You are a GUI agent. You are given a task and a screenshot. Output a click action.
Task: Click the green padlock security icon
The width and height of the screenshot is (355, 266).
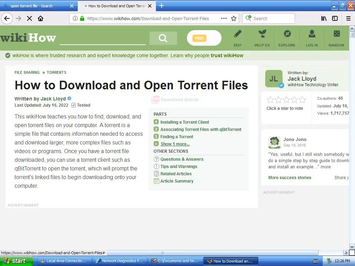tap(82, 19)
